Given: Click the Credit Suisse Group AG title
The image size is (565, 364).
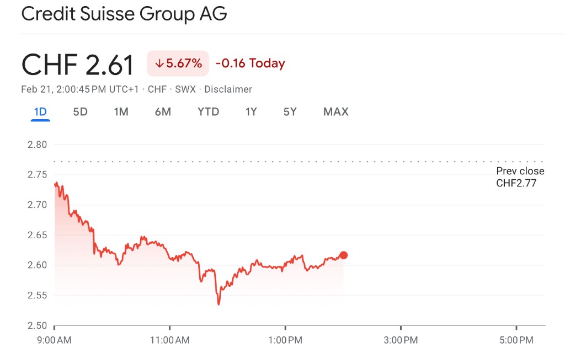Looking at the screenshot, I should click(124, 14).
